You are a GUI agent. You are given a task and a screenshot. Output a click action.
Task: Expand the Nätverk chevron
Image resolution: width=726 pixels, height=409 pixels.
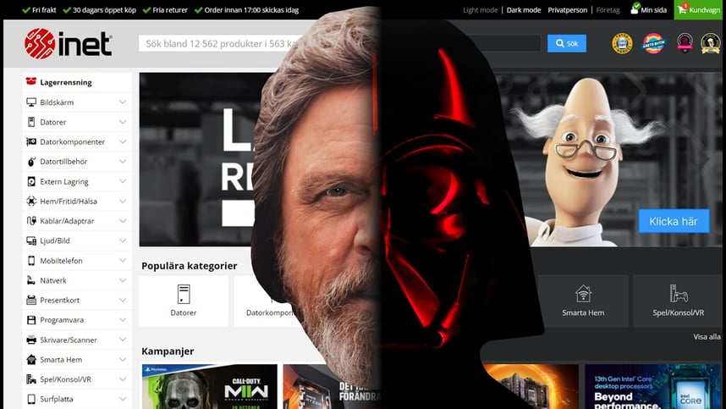pos(122,280)
